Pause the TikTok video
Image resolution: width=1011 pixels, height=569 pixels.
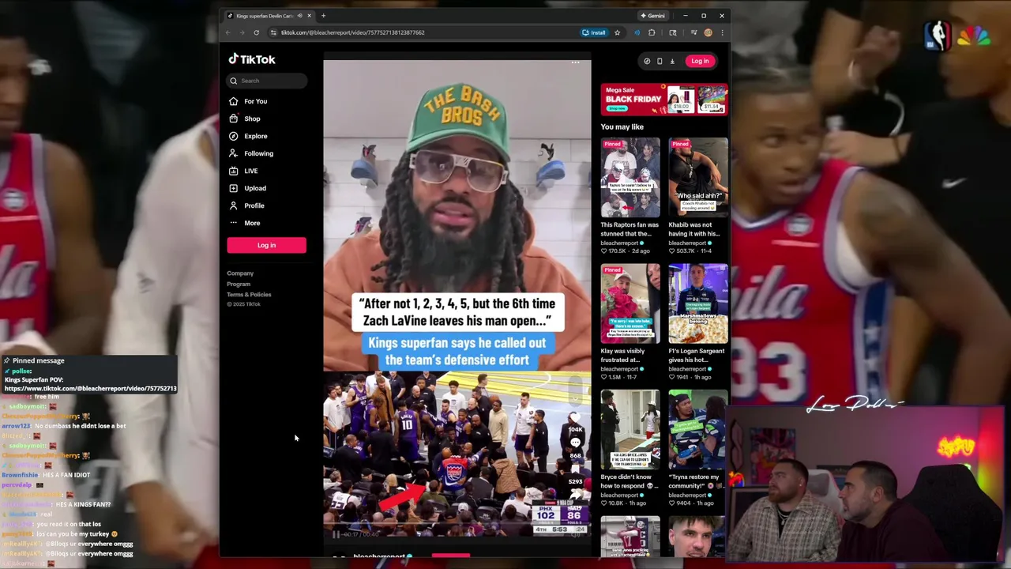point(336,534)
